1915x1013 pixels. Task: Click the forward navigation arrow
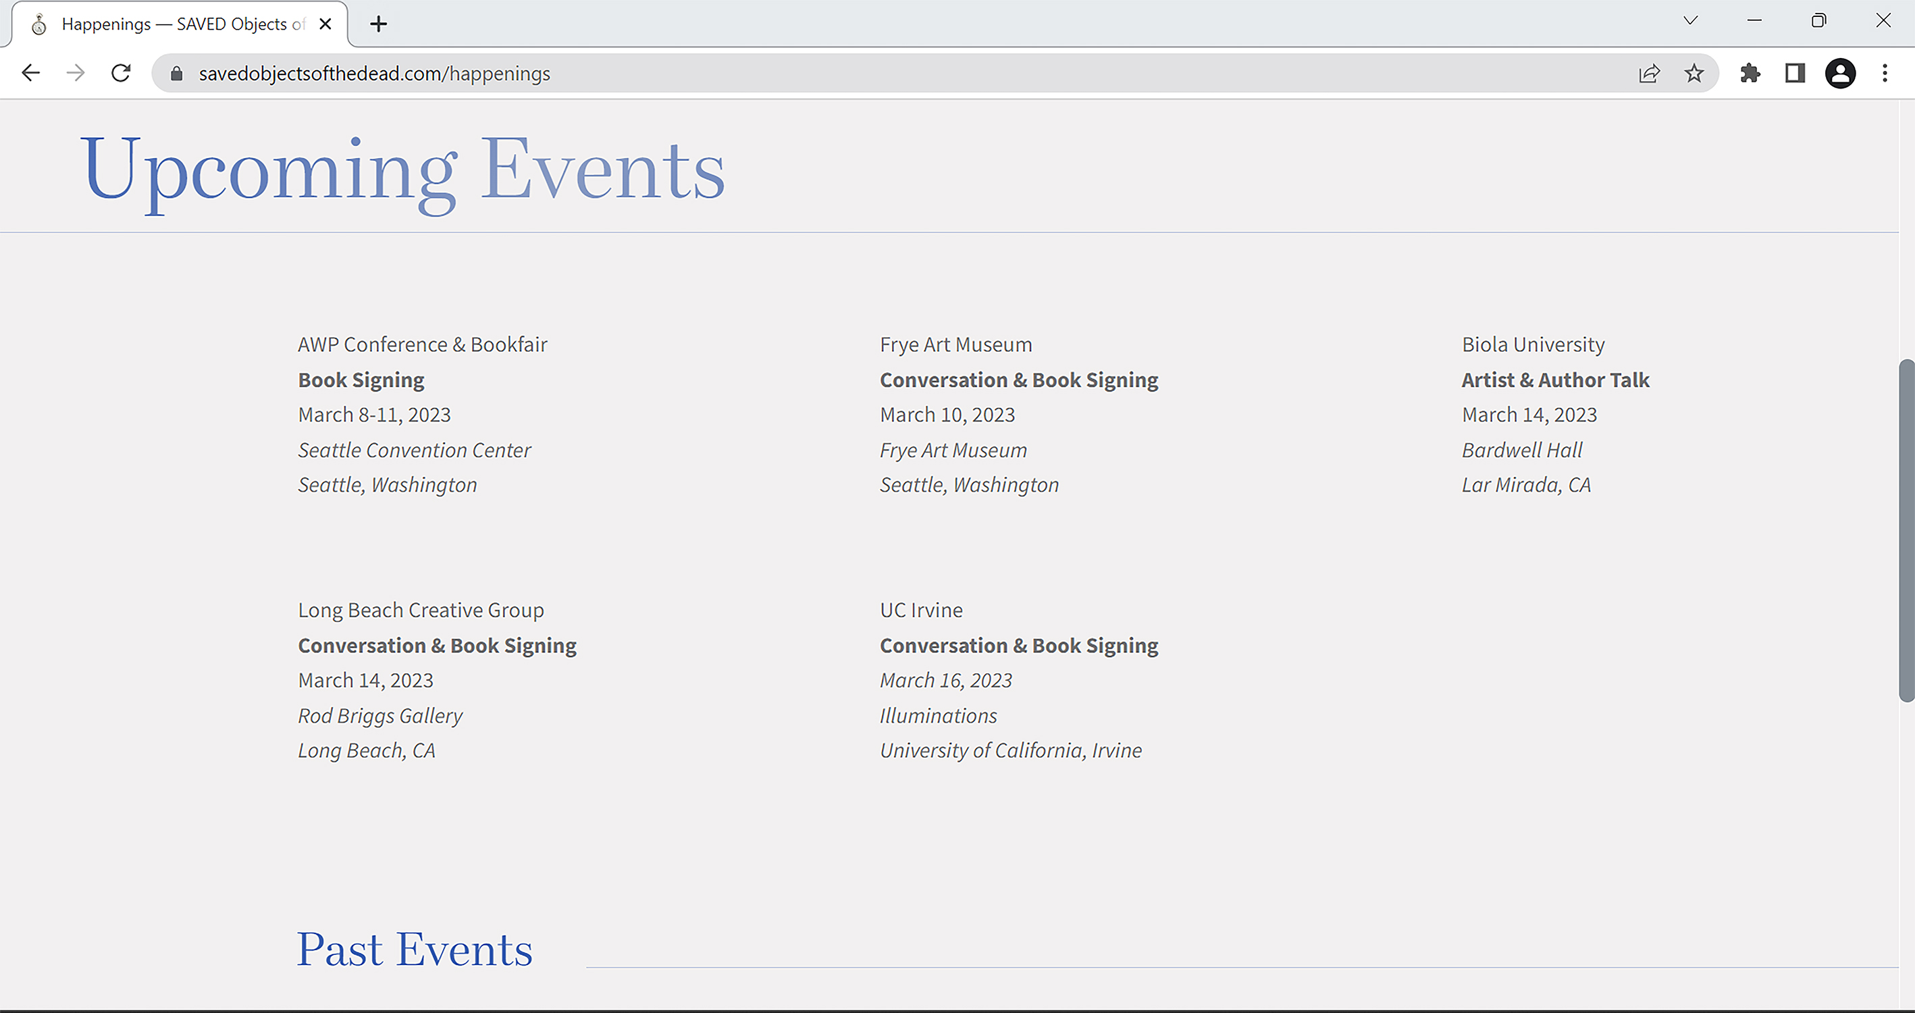coord(75,73)
